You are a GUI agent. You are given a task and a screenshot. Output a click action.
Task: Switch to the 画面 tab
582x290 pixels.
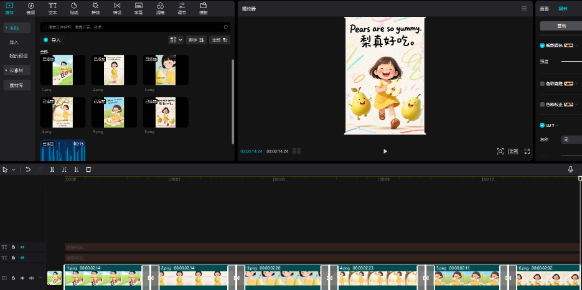point(543,9)
